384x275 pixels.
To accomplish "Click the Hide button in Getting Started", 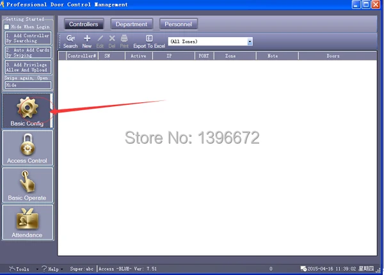I will tap(28, 85).
